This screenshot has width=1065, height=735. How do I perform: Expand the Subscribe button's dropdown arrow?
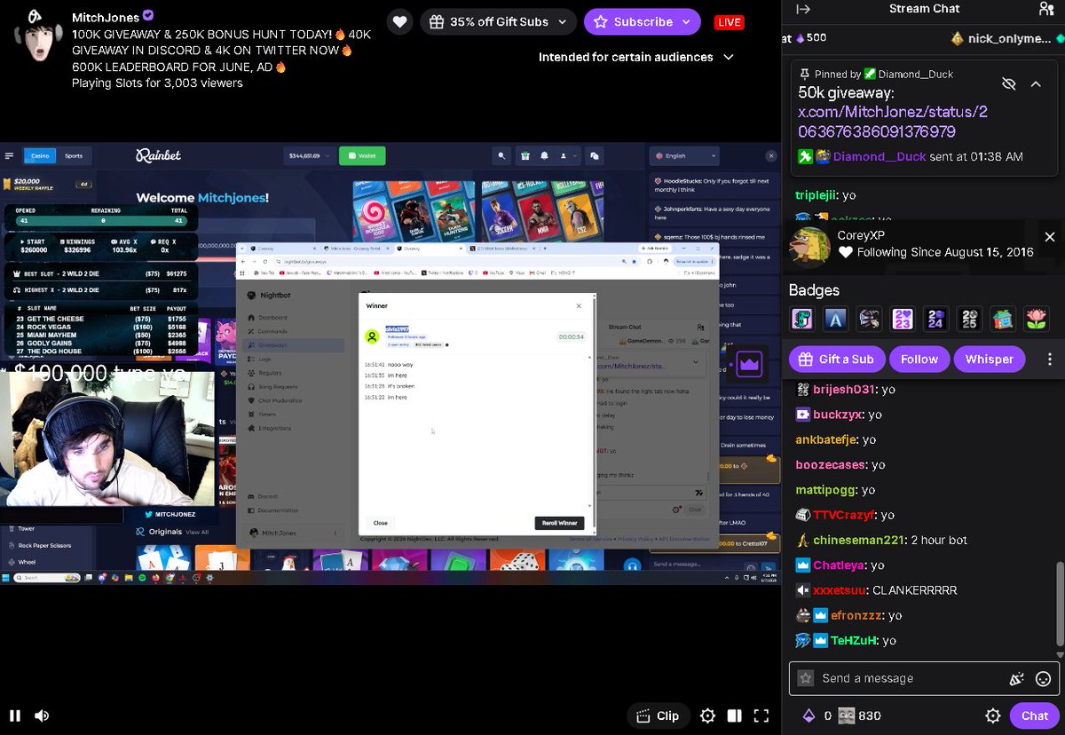pyautogui.click(x=687, y=21)
